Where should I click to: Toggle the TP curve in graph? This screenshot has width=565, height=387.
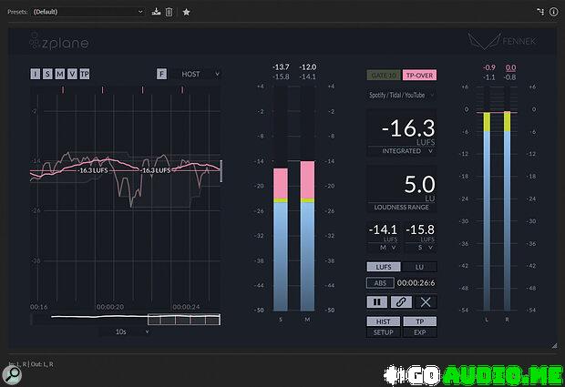(x=85, y=74)
